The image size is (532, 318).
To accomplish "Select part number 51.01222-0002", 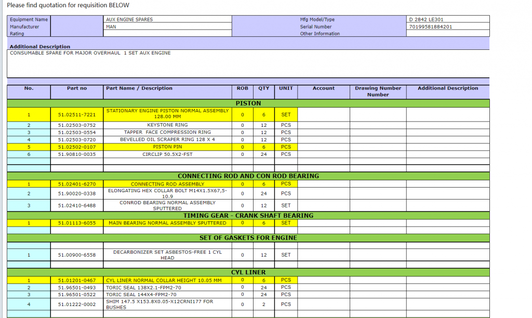I will (x=77, y=304).
